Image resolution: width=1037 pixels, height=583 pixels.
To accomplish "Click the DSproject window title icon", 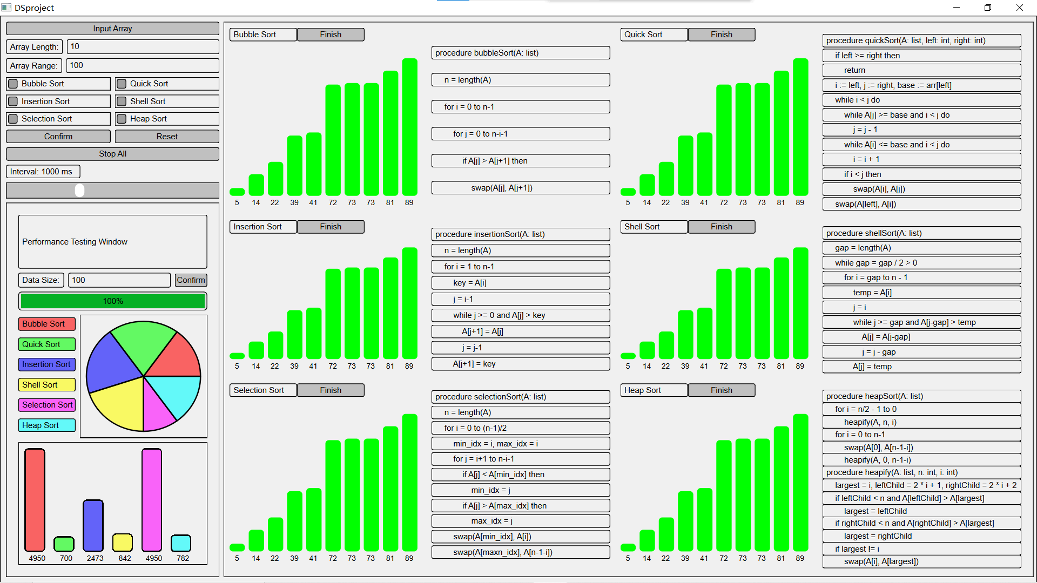I will pos(6,8).
